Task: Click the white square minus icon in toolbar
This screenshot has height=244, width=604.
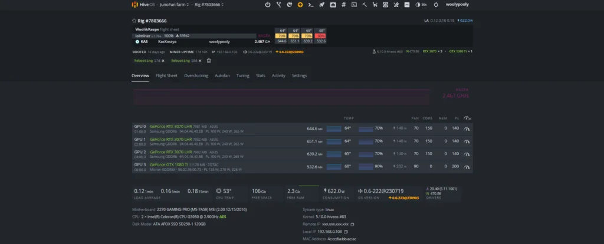Action: [407, 5]
